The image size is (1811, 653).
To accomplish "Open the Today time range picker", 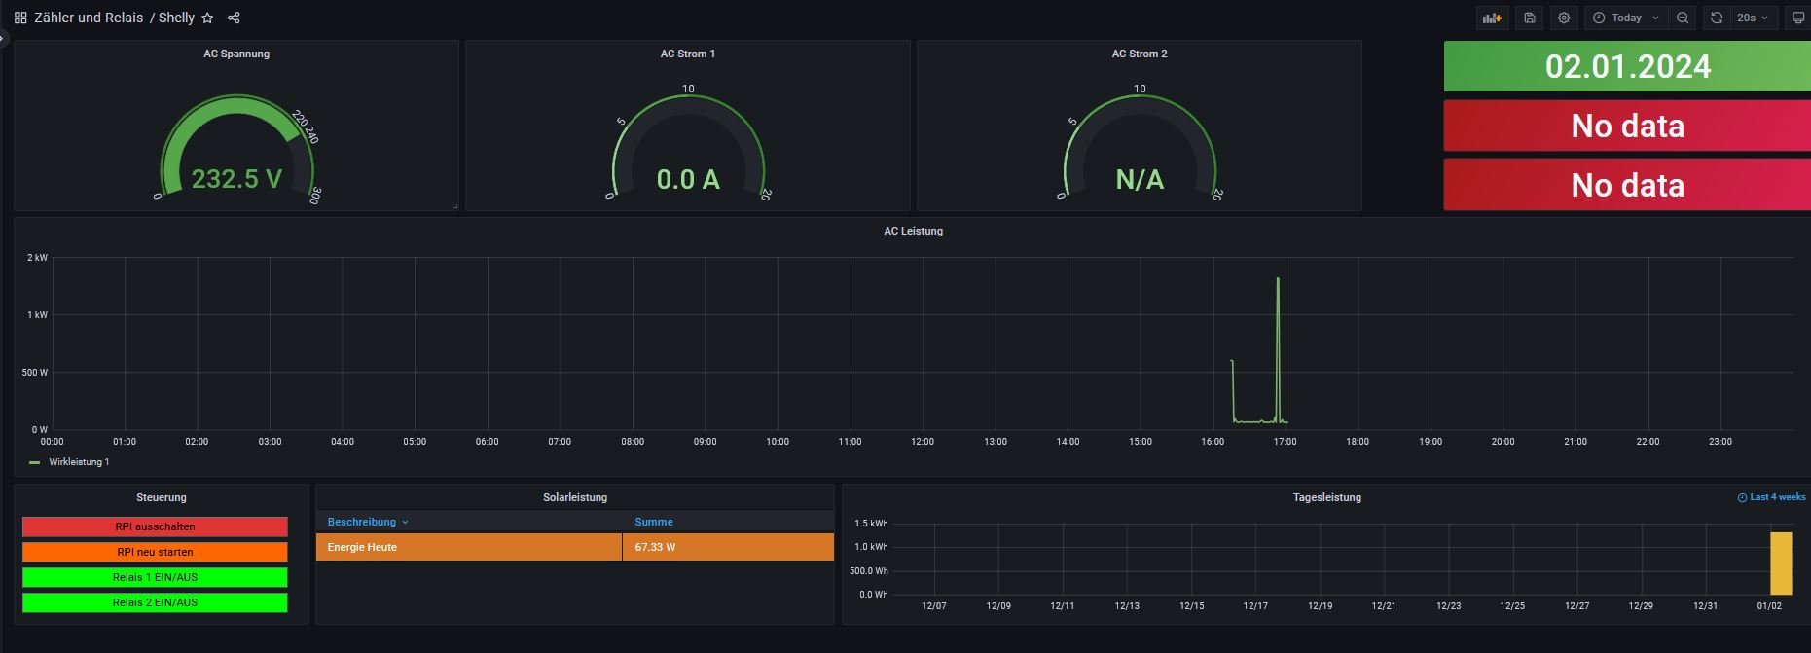I will (1626, 18).
